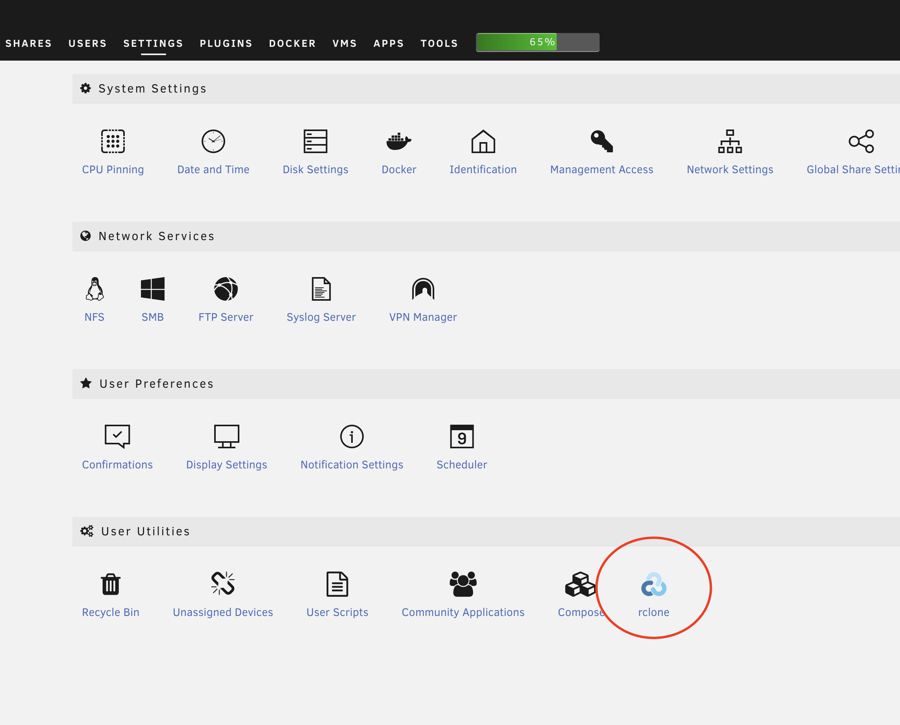900x725 pixels.
Task: Click the Scheduler calendar icon
Action: (461, 436)
